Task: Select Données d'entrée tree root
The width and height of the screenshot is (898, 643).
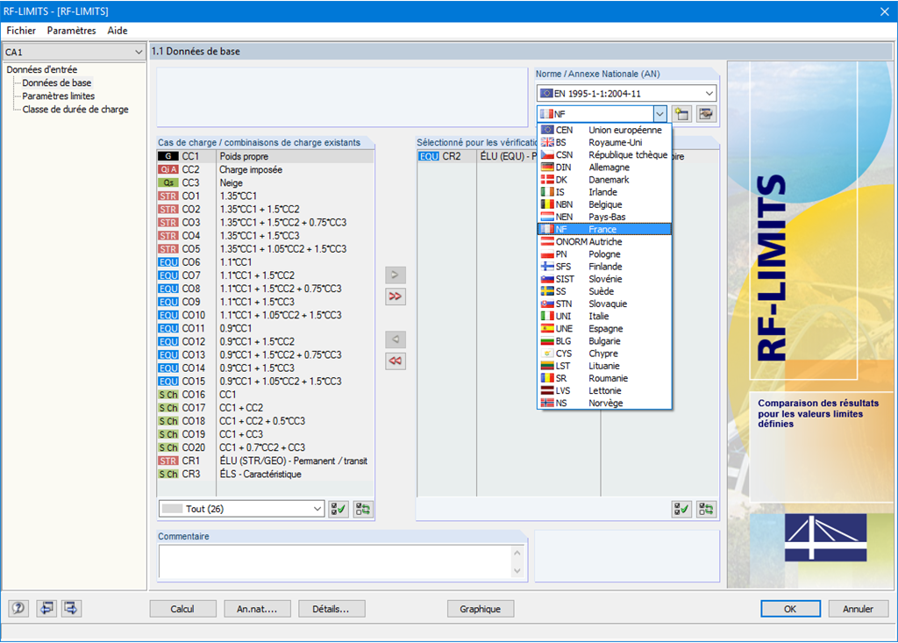Action: point(42,69)
